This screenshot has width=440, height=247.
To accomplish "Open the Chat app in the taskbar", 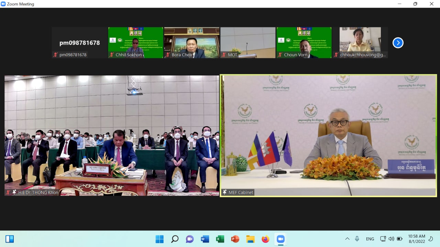I will click(x=190, y=239).
